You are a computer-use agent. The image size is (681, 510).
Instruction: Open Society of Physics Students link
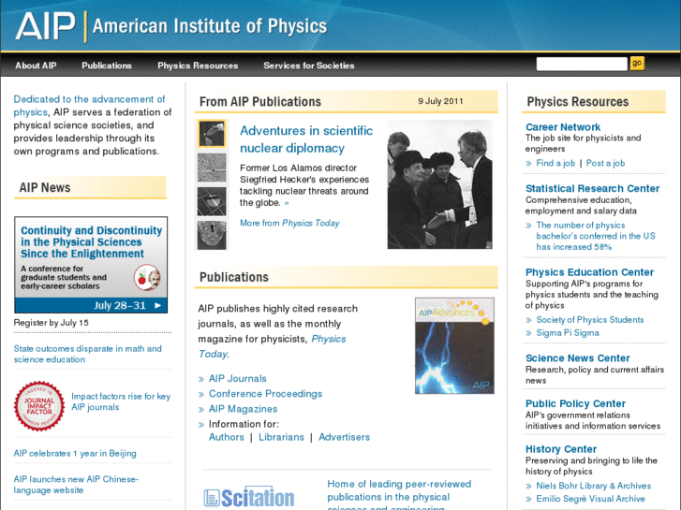pyautogui.click(x=590, y=320)
